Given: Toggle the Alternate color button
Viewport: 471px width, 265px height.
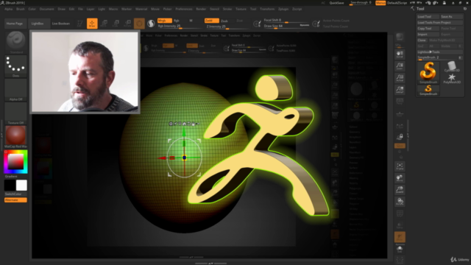Looking at the screenshot, I should [15, 199].
